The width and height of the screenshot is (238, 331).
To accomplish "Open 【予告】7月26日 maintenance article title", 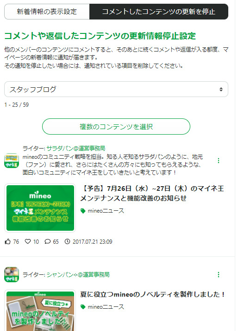I will click(152, 193).
